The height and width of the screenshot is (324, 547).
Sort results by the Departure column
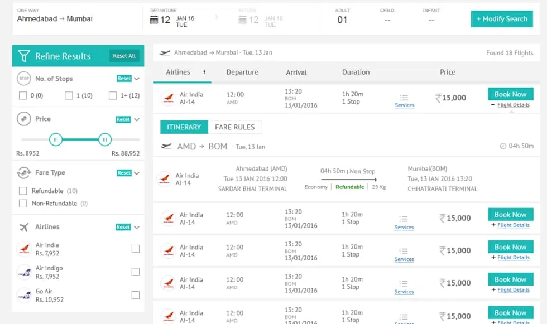tap(242, 72)
